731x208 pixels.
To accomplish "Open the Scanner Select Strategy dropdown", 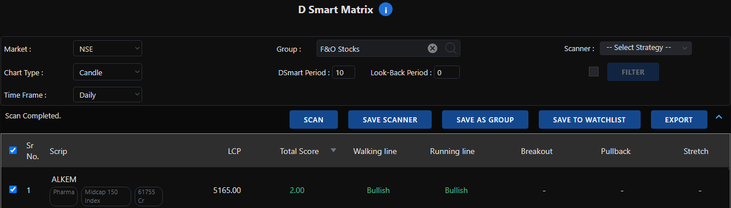I will point(645,48).
